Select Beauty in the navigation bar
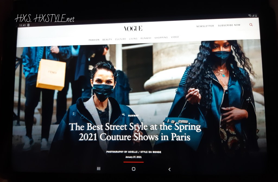 pos(107,40)
